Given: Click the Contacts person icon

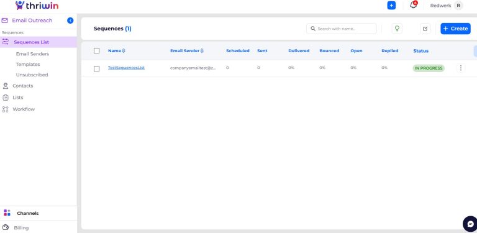Looking at the screenshot, I should (x=6, y=86).
